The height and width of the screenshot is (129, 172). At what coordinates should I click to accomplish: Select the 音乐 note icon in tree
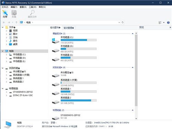tap(10, 41)
